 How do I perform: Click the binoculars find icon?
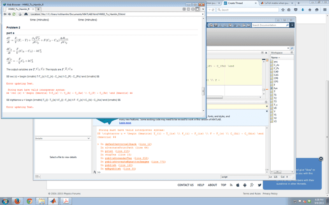coord(26,14)
